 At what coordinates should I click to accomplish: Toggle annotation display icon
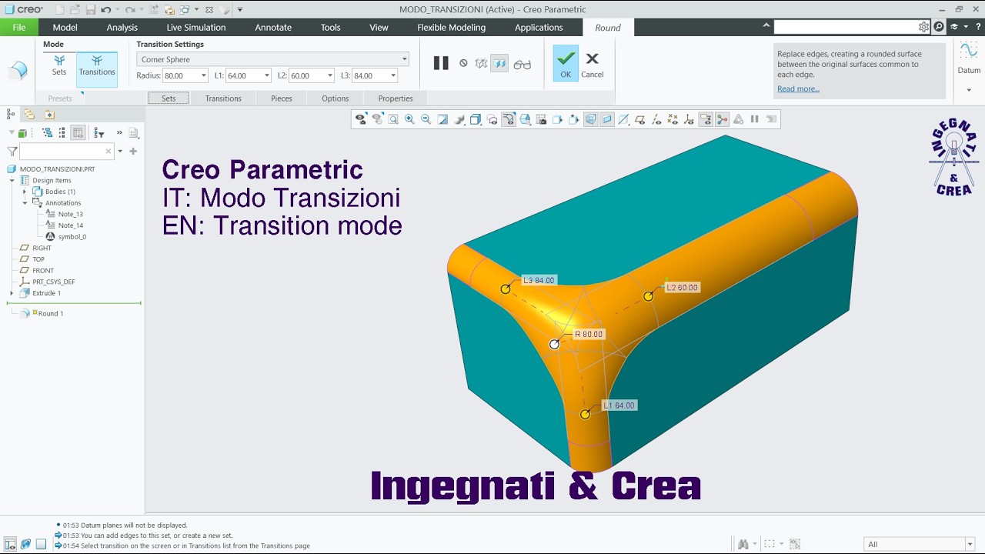[705, 119]
